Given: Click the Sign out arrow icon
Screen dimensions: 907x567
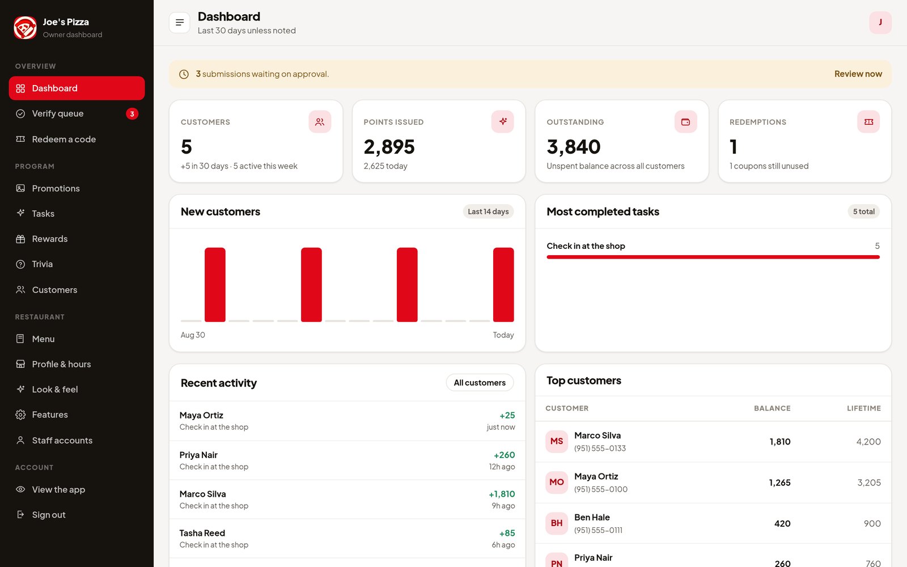Looking at the screenshot, I should [x=20, y=514].
